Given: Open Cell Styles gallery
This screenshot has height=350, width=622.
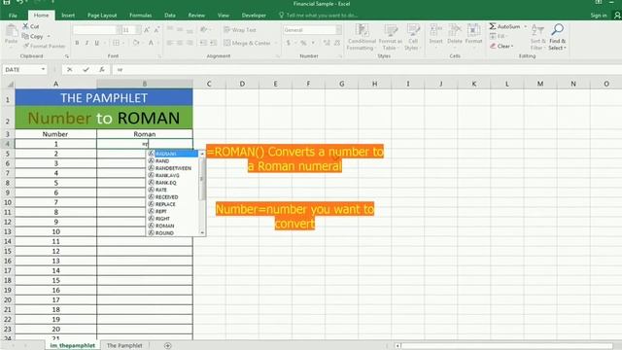Looking at the screenshot, I should pyautogui.click(x=412, y=37).
